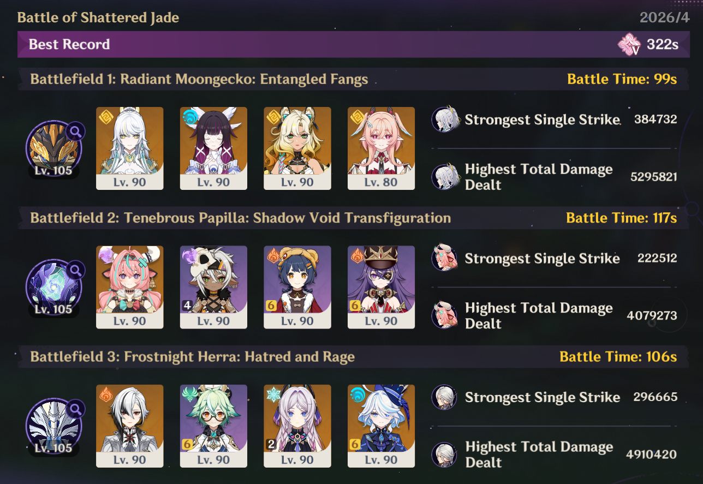Viewport: 703px width, 484px height.
Task: Select black-and-white haired Pyro character in Battlefield 3
Action: 130,426
